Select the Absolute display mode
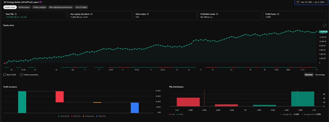This screenshot has width=329, height=122. click(x=309, y=74)
